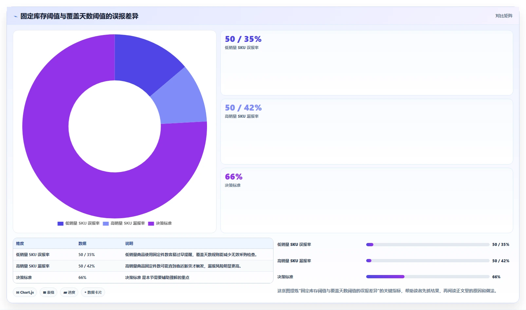The width and height of the screenshot is (526, 310).
Task: Click table cell 决策标准
Action: (24, 278)
